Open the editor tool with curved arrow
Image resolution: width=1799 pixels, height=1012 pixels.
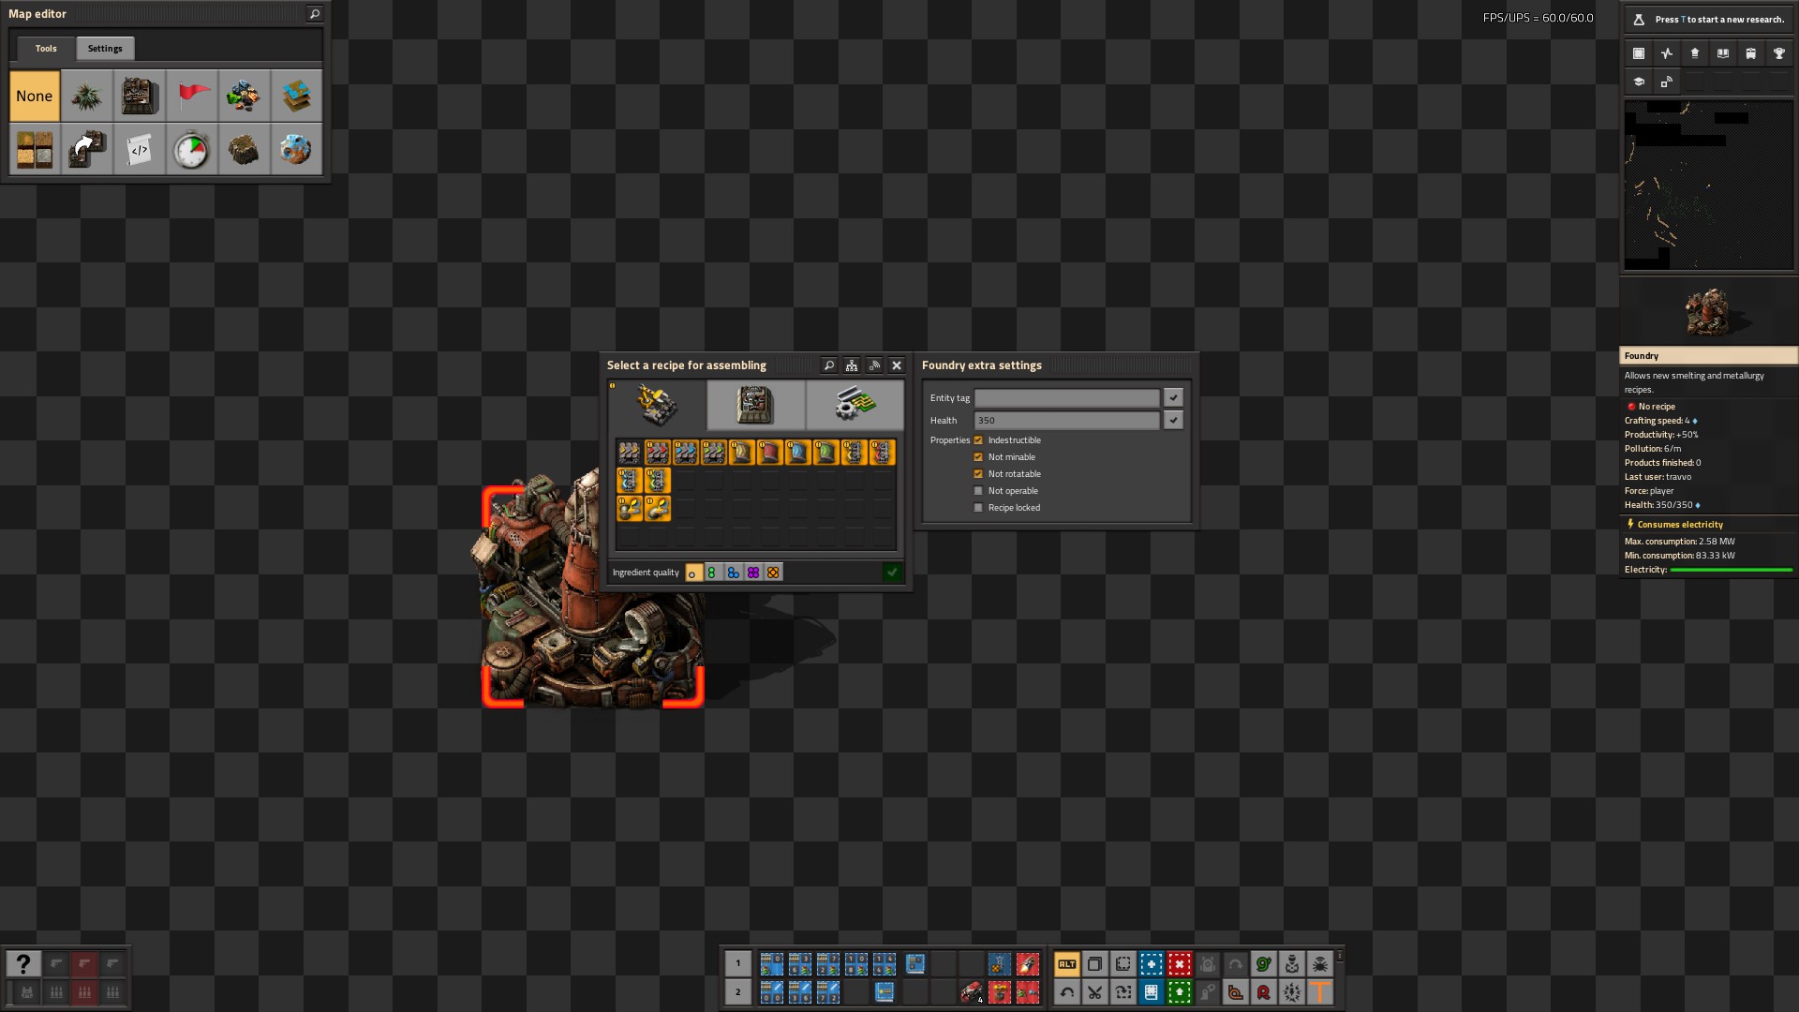[x=87, y=149]
